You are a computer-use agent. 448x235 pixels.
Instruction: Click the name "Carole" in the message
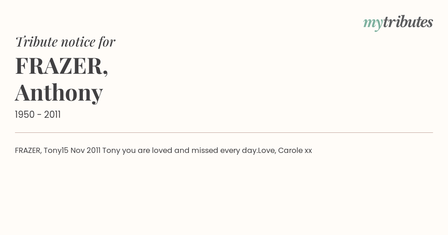pos(290,151)
